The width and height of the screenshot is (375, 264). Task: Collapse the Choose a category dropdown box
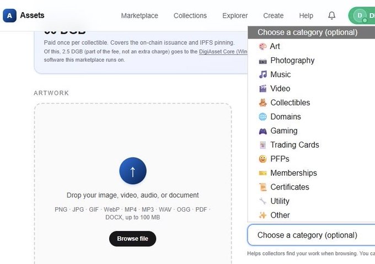pos(312,235)
